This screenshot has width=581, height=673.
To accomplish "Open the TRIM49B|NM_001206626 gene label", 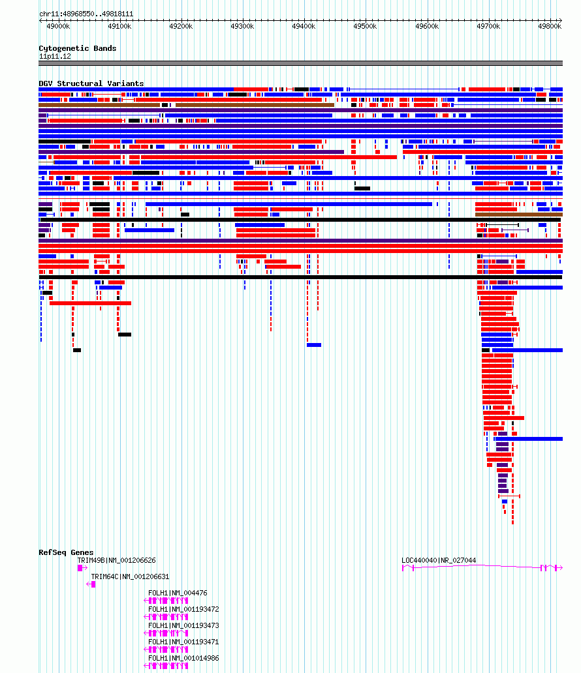I will pyautogui.click(x=116, y=560).
